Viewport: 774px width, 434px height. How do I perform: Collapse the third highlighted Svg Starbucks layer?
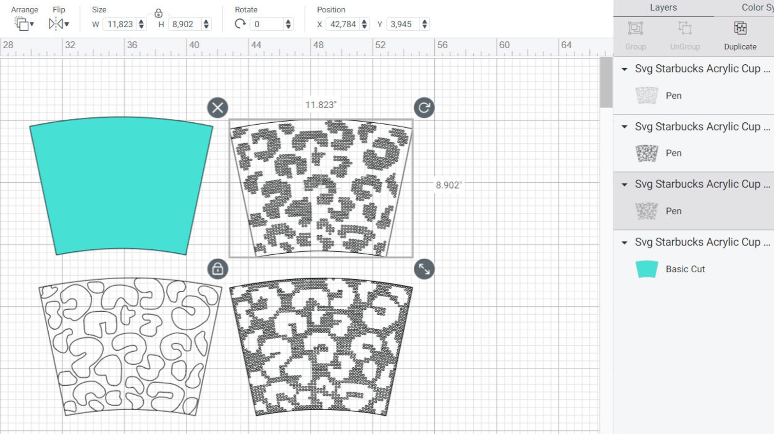tap(624, 185)
